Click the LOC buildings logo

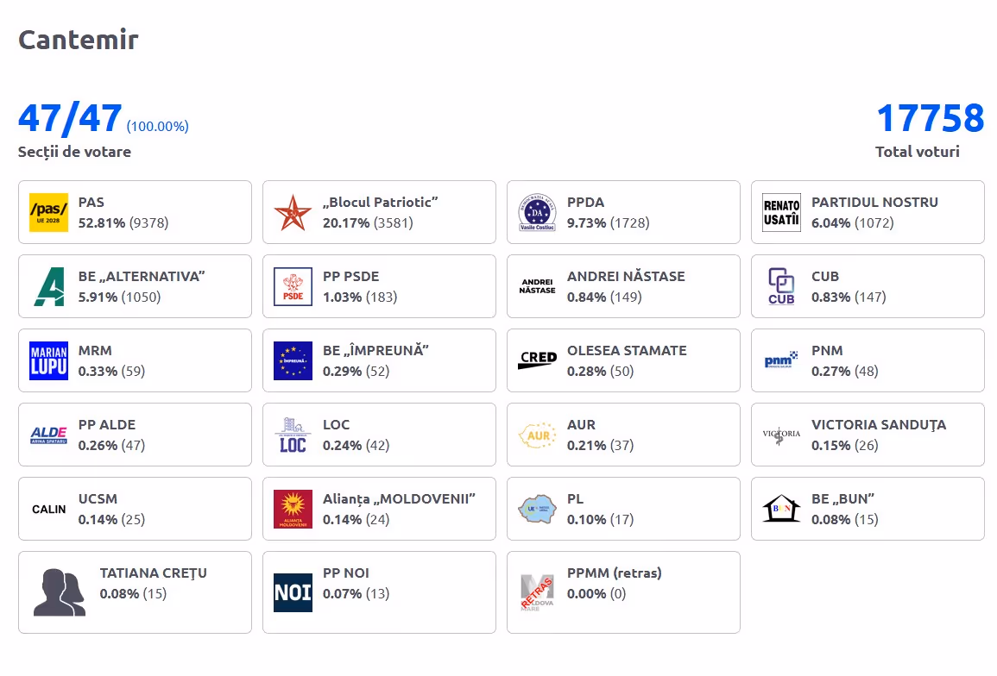293,435
